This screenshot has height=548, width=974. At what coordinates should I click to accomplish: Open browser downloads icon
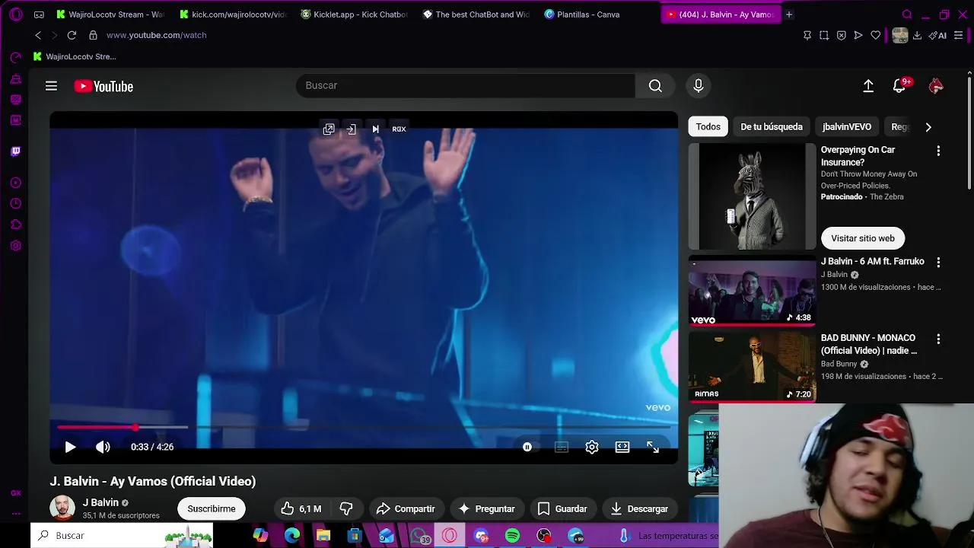[917, 35]
